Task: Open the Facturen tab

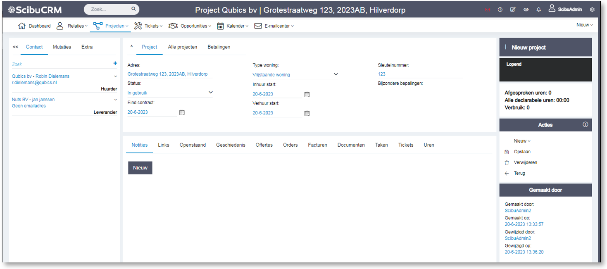Action: [x=317, y=145]
